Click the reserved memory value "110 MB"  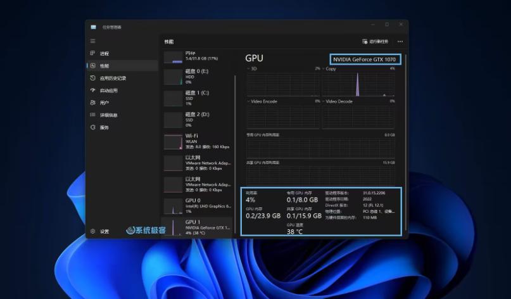tap(370, 217)
